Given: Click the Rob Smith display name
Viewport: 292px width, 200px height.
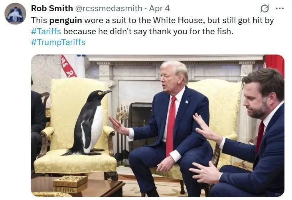Looking at the screenshot, I should coord(52,8).
